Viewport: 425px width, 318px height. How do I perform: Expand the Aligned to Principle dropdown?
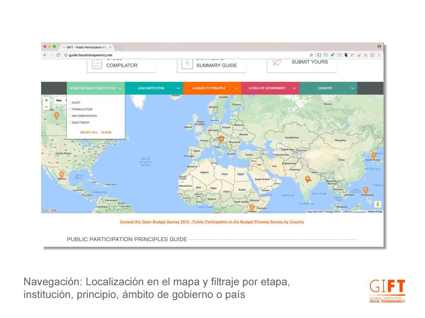tap(212, 88)
